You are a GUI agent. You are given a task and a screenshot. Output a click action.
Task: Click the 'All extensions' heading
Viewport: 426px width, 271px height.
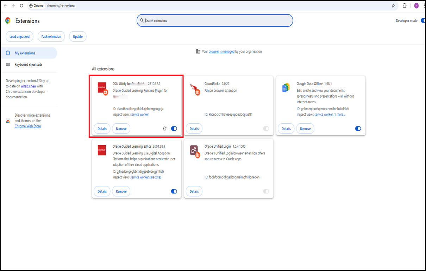coord(103,69)
